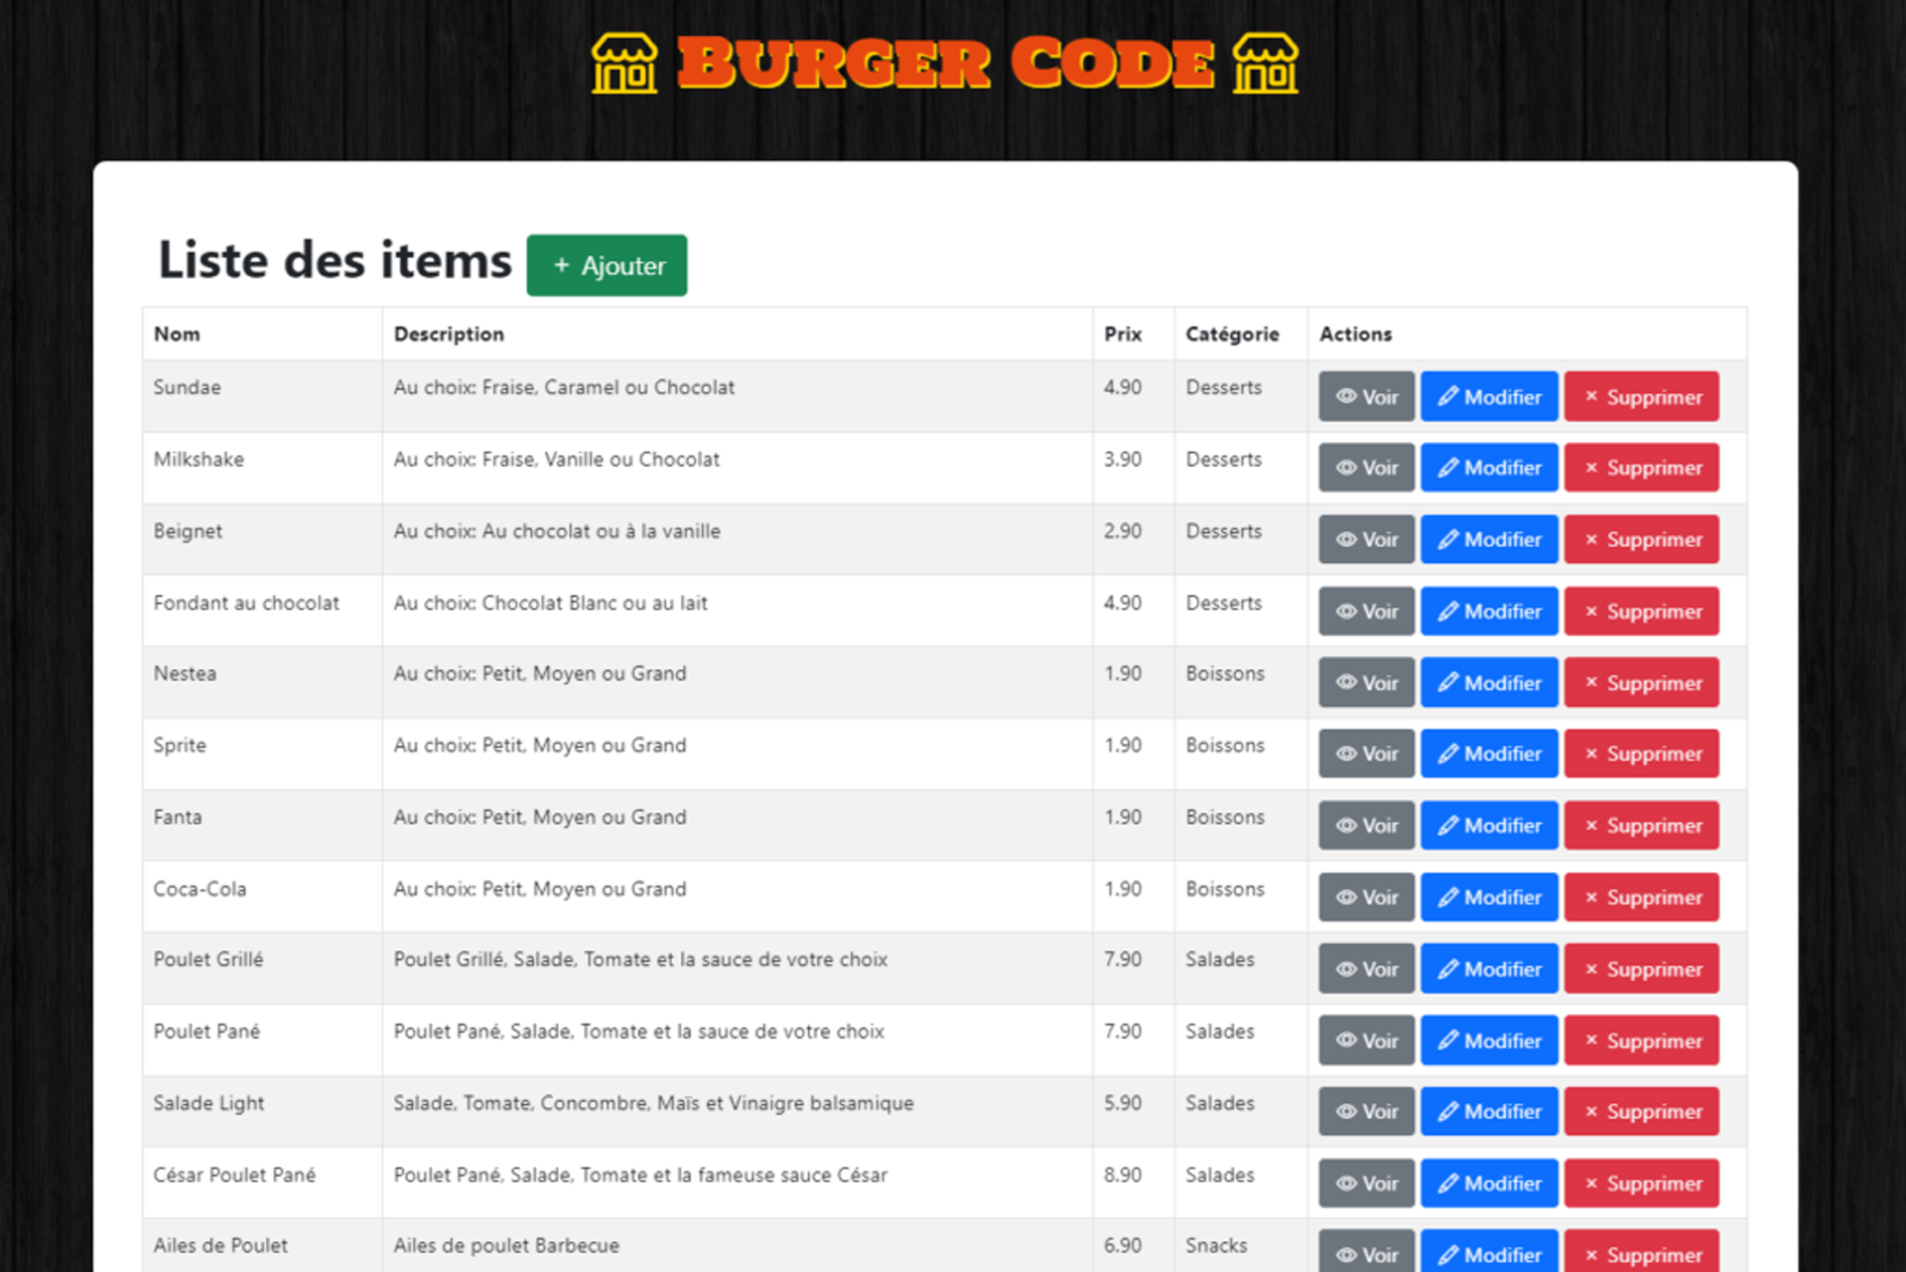Click X icon on César Poulet Pané row
The width and height of the screenshot is (1906, 1272).
click(x=1591, y=1184)
